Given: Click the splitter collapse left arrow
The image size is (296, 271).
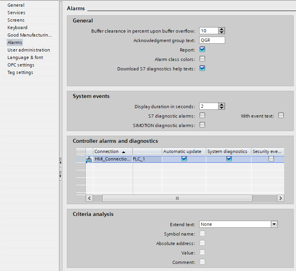Looking at the screenshot, I should tap(60, 162).
